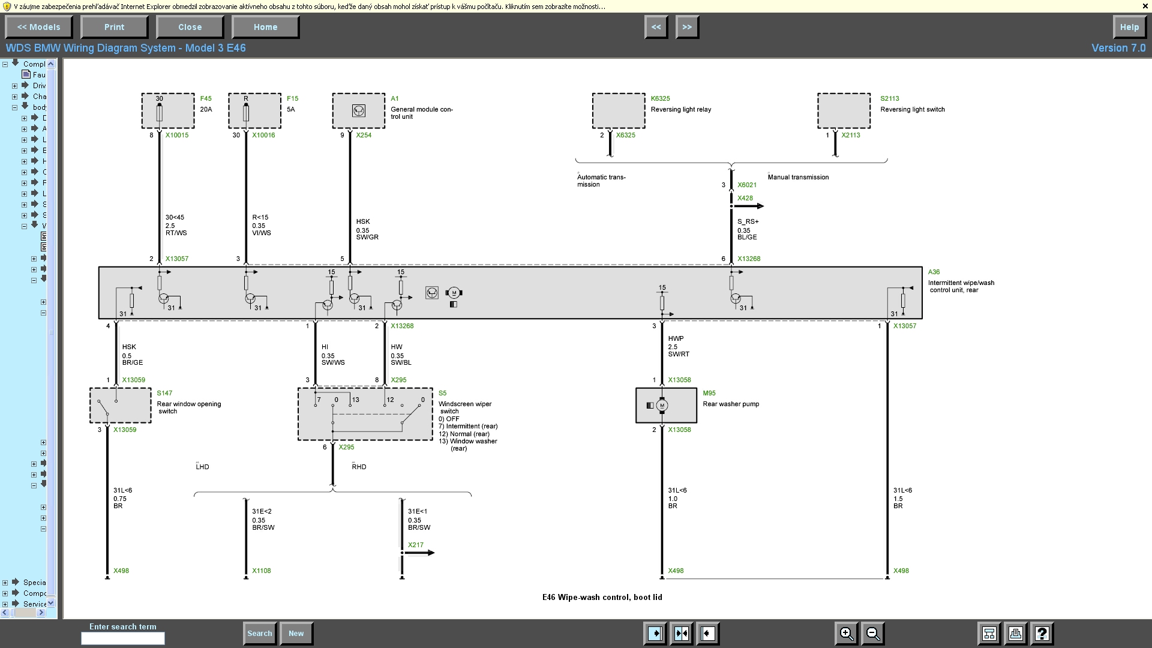Click the question mark help icon
Image resolution: width=1152 pixels, height=648 pixels.
pos(1042,634)
